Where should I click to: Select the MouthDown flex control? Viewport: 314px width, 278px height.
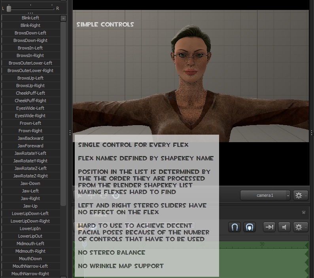click(x=30, y=259)
